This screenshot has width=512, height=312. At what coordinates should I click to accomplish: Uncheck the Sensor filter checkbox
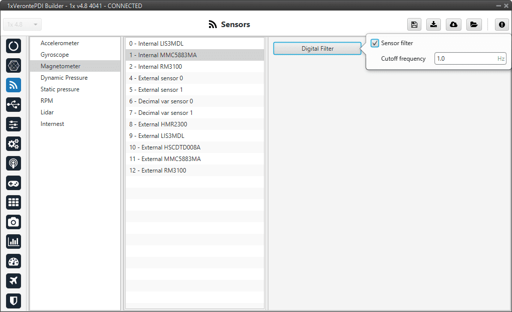[x=375, y=43]
